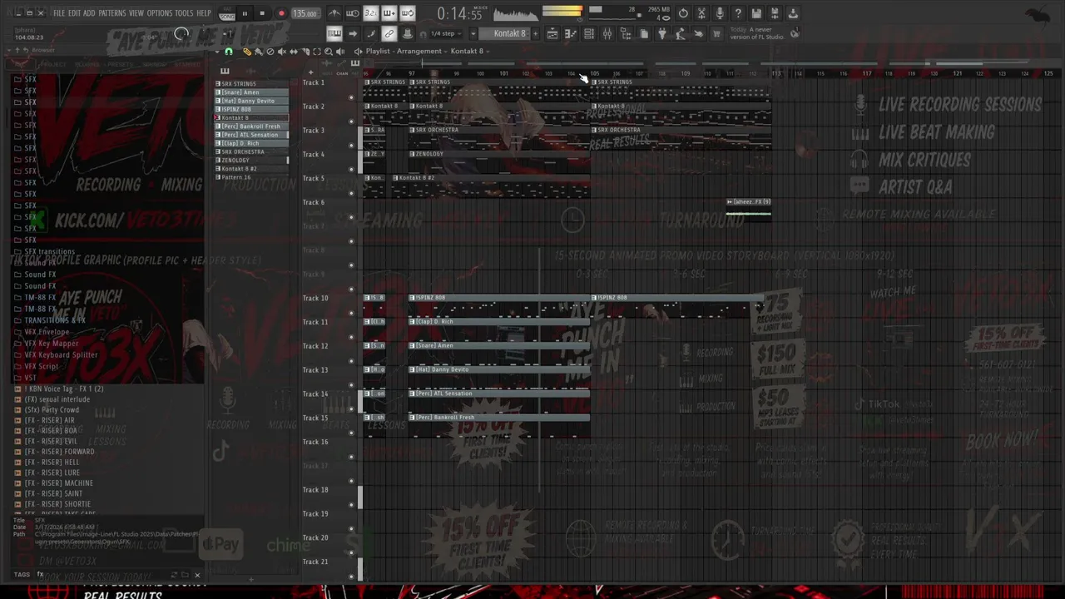Open the HELP menu
The width and height of the screenshot is (1065, 599).
point(204,13)
